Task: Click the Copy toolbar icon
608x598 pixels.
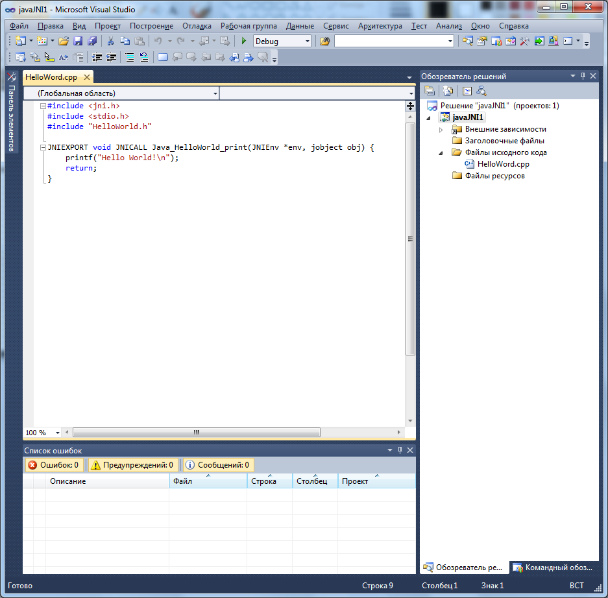Action: click(125, 41)
